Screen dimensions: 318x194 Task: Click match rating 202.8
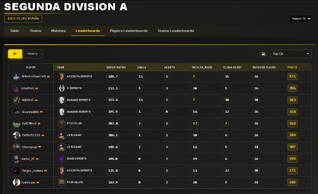point(113,124)
